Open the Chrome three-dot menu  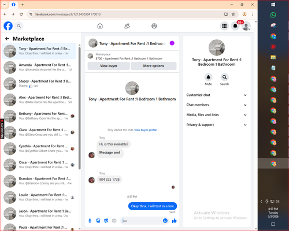[x=253, y=14]
